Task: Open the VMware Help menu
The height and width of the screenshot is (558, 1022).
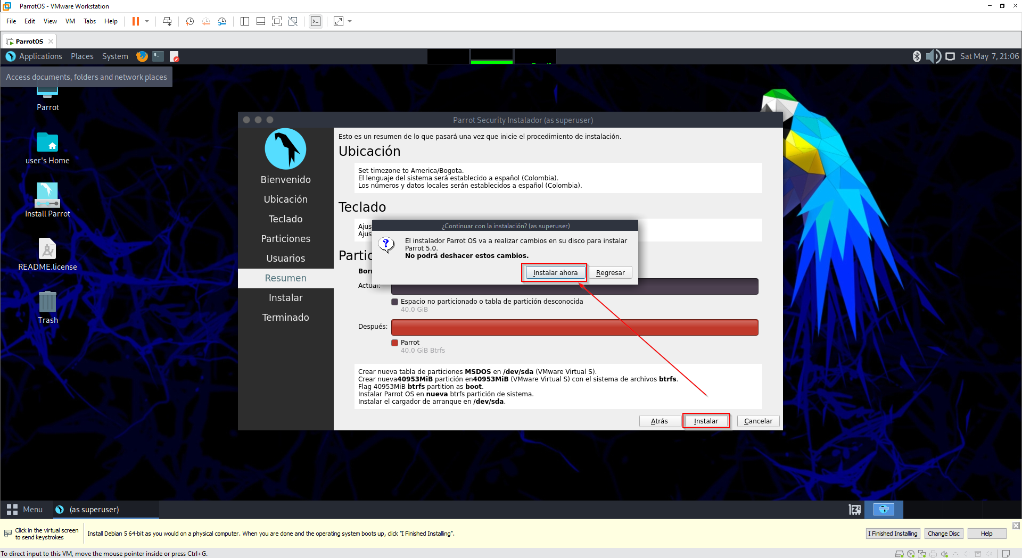Action: [111, 21]
